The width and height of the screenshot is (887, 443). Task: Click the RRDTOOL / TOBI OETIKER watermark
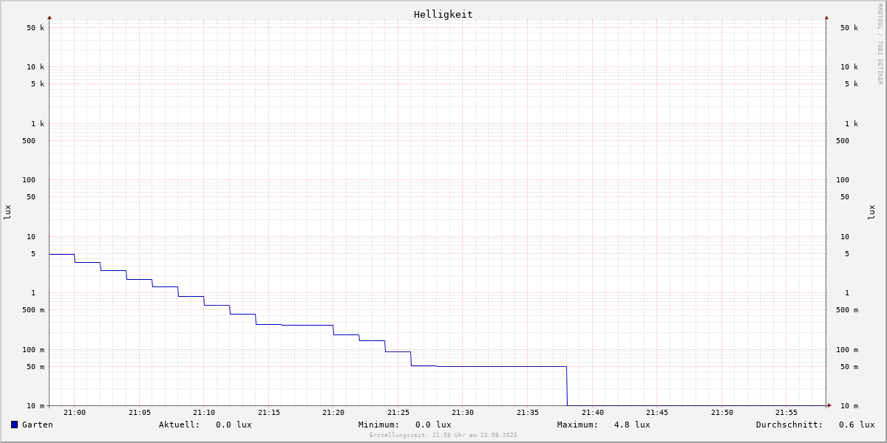[880, 44]
